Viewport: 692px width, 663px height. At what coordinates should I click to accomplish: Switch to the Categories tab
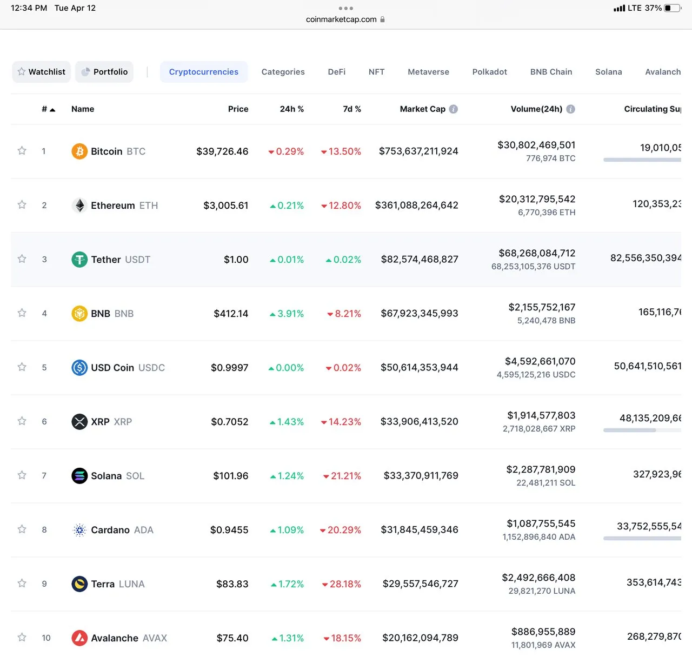283,72
